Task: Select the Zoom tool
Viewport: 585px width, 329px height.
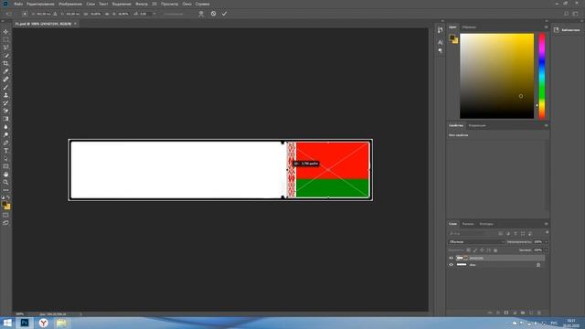Action: pyautogui.click(x=5, y=183)
